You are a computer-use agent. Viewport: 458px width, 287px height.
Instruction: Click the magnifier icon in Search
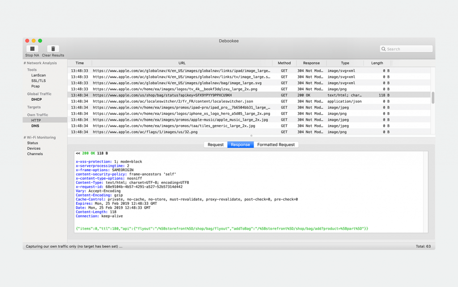click(x=383, y=49)
